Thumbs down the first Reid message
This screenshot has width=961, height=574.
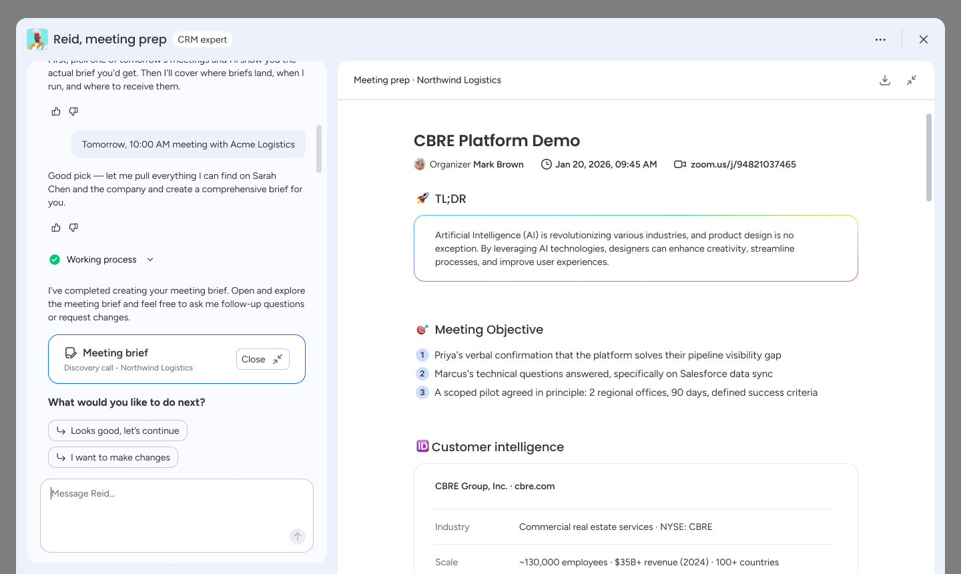(x=73, y=111)
